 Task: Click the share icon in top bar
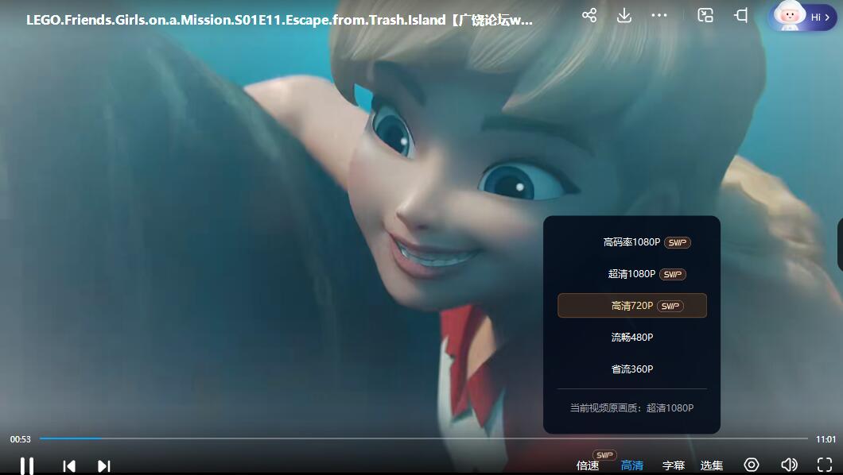tap(589, 15)
